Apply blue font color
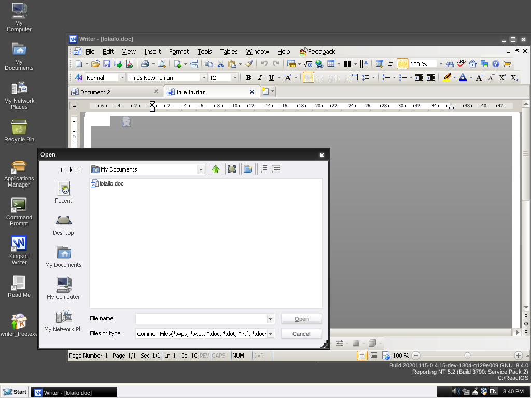The height and width of the screenshot is (398, 531). point(463,78)
